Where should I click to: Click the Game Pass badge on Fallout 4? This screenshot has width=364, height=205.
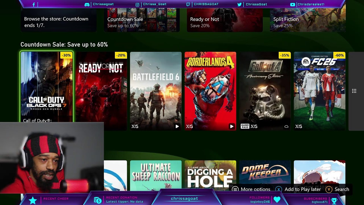tap(245, 126)
